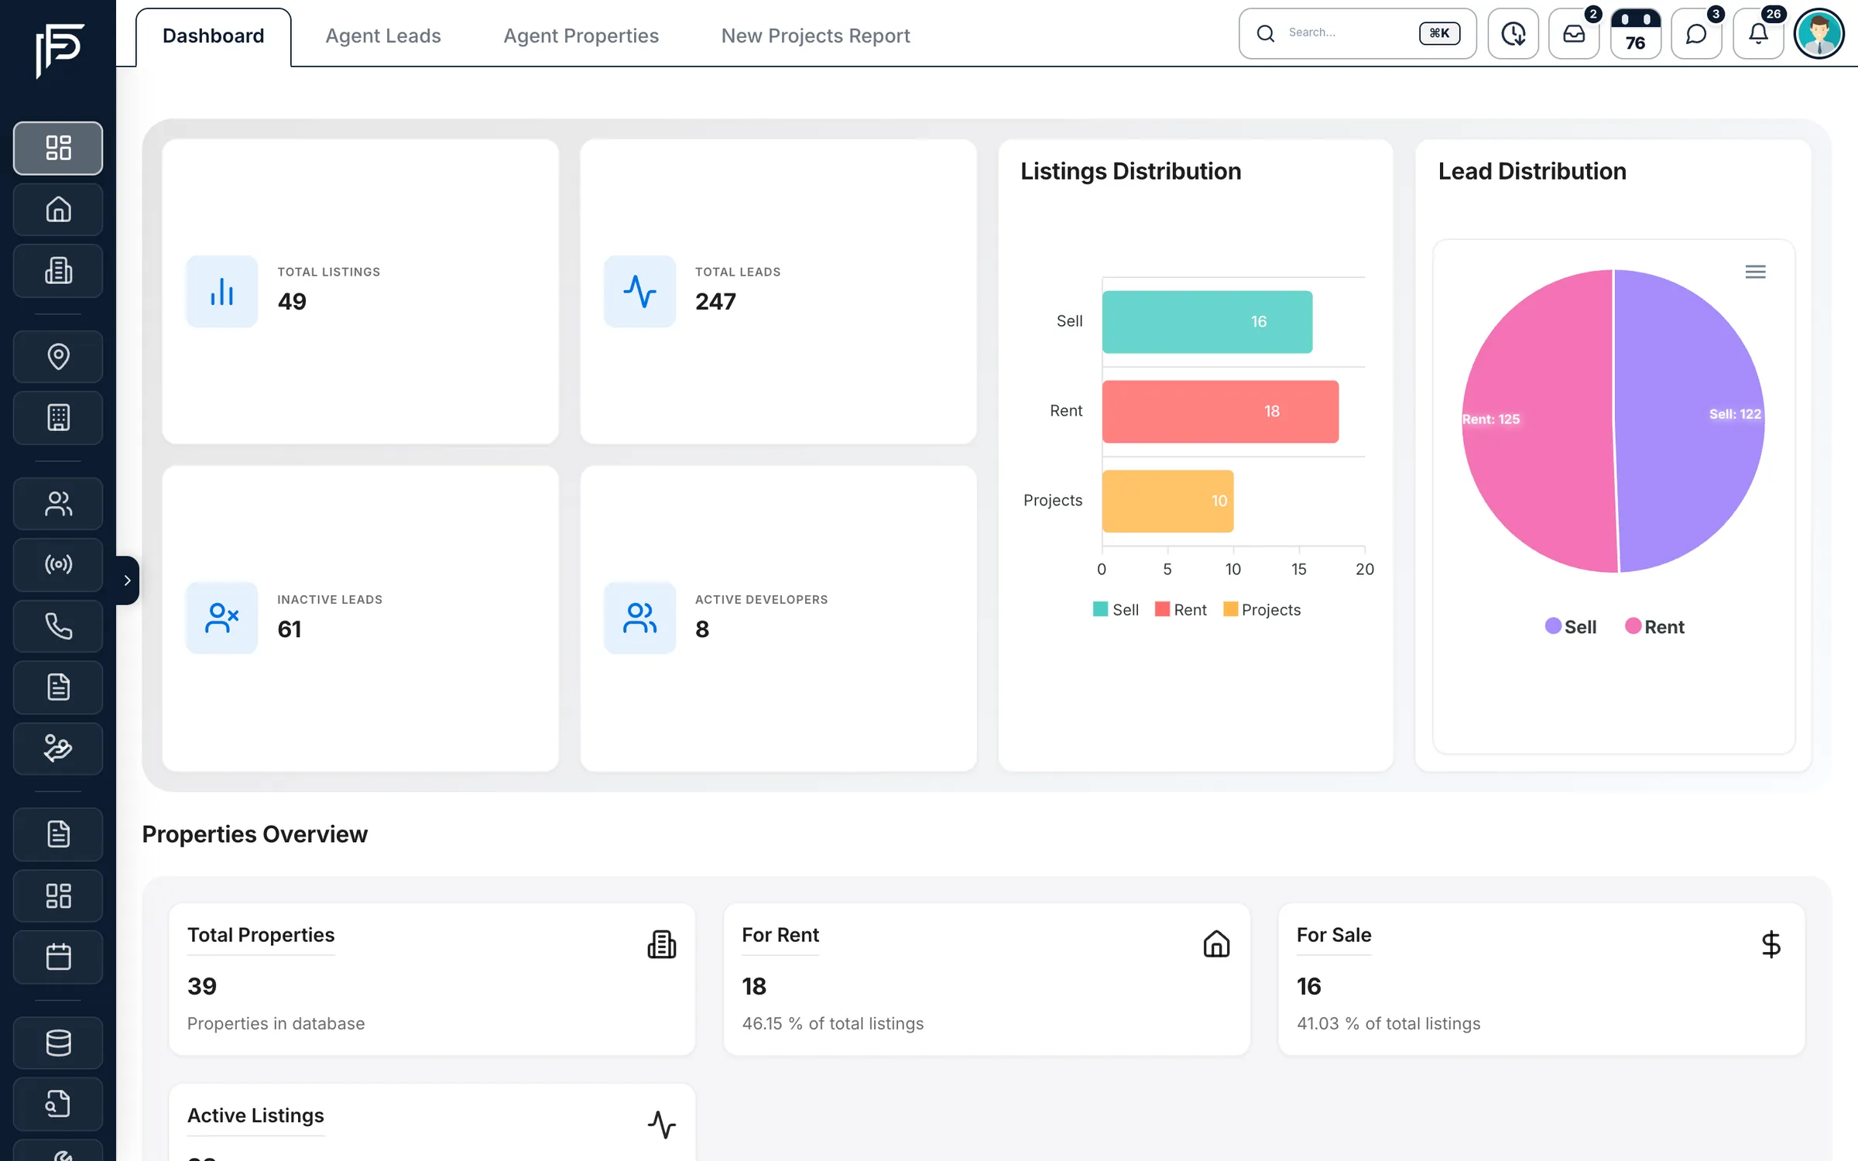The height and width of the screenshot is (1161, 1858).
Task: Toggle the Projects legend in Listings Distribution
Action: [1262, 609]
